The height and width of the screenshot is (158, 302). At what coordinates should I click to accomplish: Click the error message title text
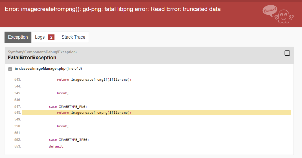(113, 9)
